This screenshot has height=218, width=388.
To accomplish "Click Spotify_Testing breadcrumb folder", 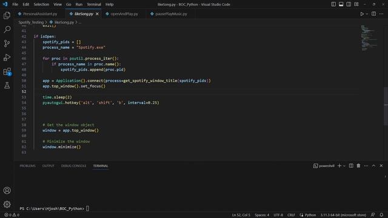I will point(31,22).
